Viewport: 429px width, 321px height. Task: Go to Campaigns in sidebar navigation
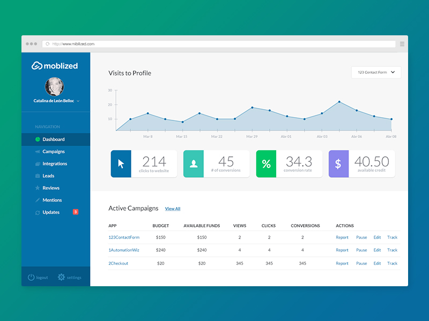(x=54, y=151)
